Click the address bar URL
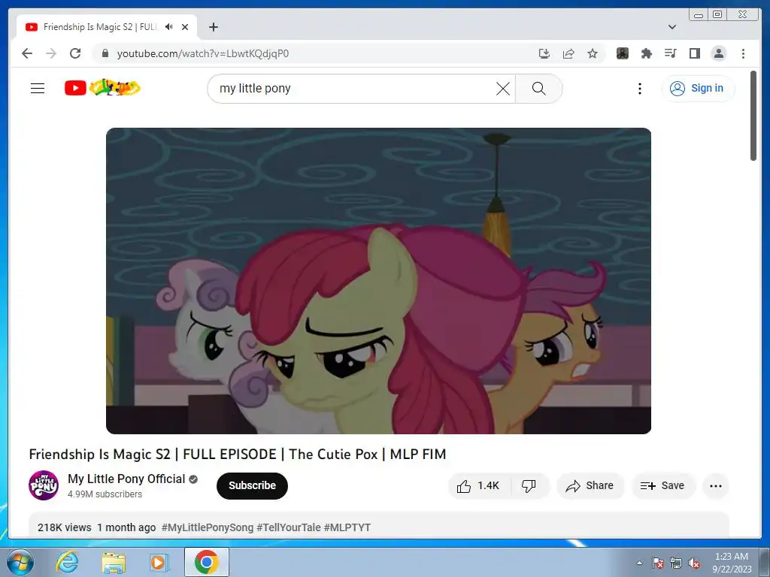The width and height of the screenshot is (770, 577). [203, 53]
